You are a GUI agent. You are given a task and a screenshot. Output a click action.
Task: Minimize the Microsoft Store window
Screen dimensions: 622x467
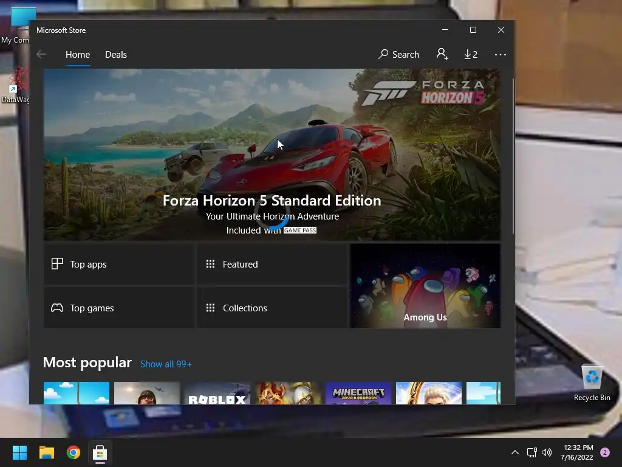445,30
